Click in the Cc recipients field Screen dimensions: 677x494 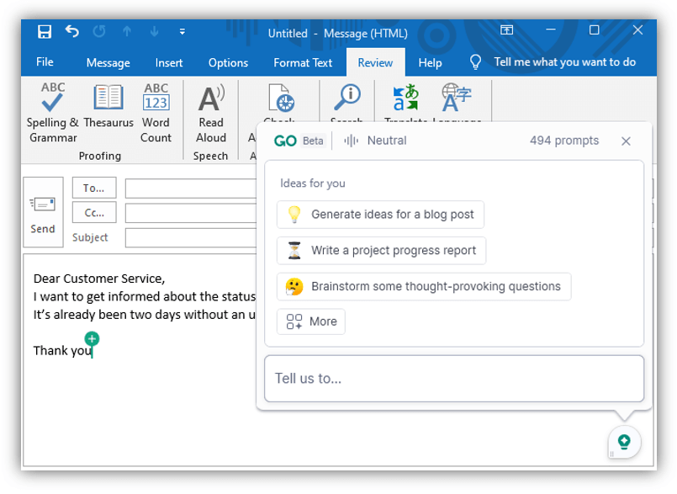pyautogui.click(x=190, y=213)
